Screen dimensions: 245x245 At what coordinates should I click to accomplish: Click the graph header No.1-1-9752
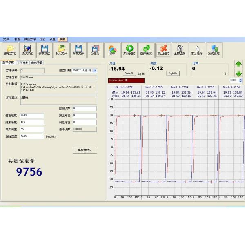coord(124,87)
